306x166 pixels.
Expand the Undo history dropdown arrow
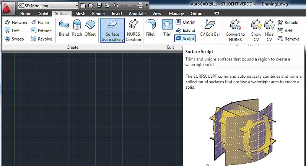pos(122,6)
